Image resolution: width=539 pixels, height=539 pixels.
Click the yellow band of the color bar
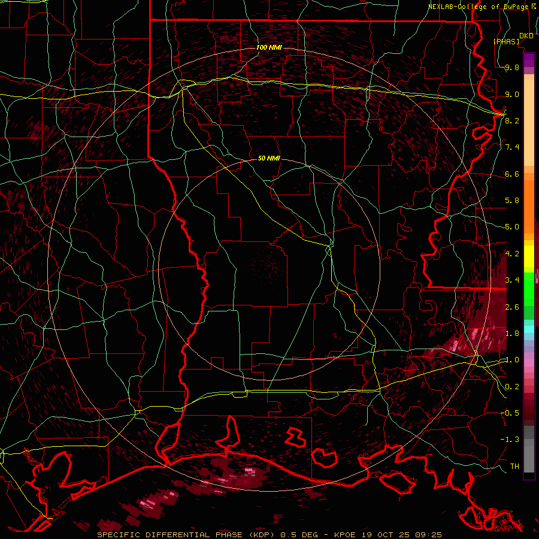pyautogui.click(x=529, y=256)
